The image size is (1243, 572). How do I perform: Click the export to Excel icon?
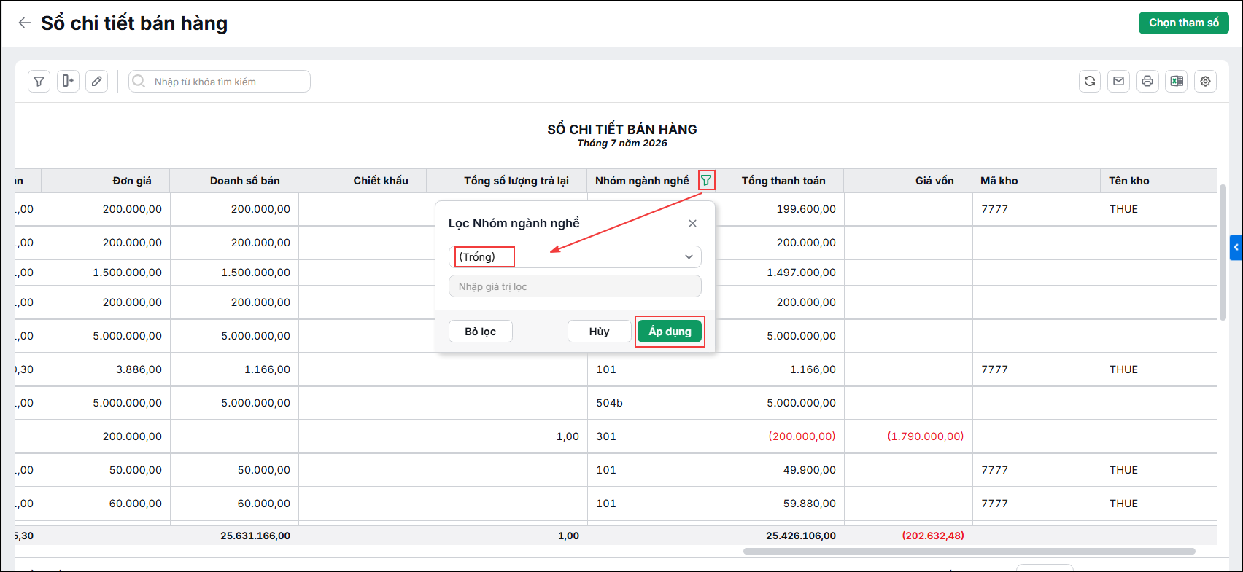pyautogui.click(x=1177, y=82)
